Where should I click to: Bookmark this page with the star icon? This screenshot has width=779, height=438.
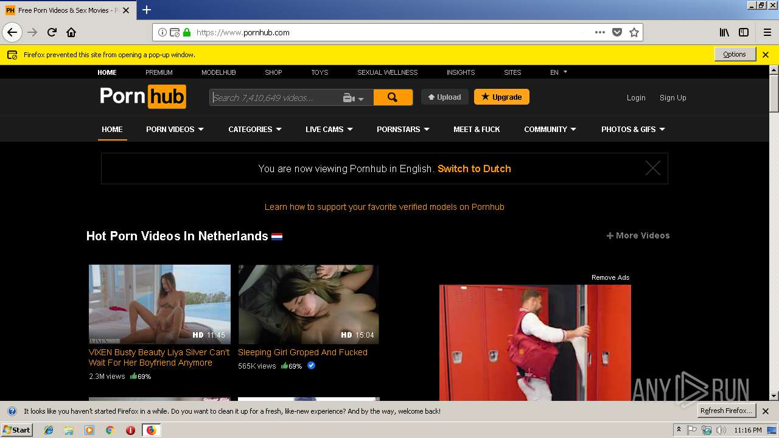634,32
